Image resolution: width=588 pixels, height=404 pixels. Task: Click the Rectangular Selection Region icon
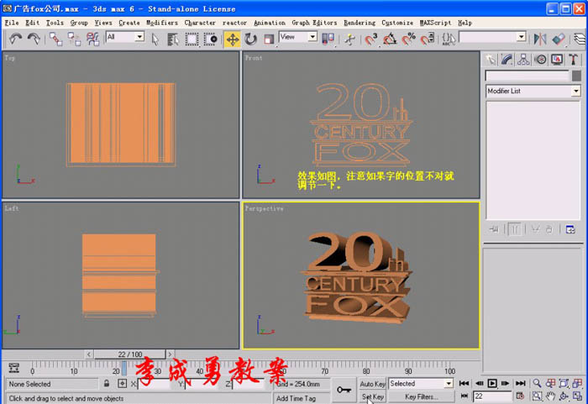point(192,39)
